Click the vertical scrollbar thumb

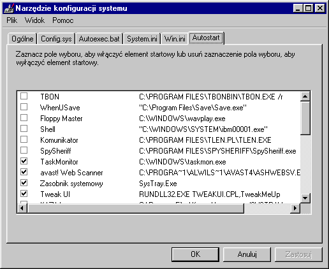pyautogui.click(x=305, y=118)
